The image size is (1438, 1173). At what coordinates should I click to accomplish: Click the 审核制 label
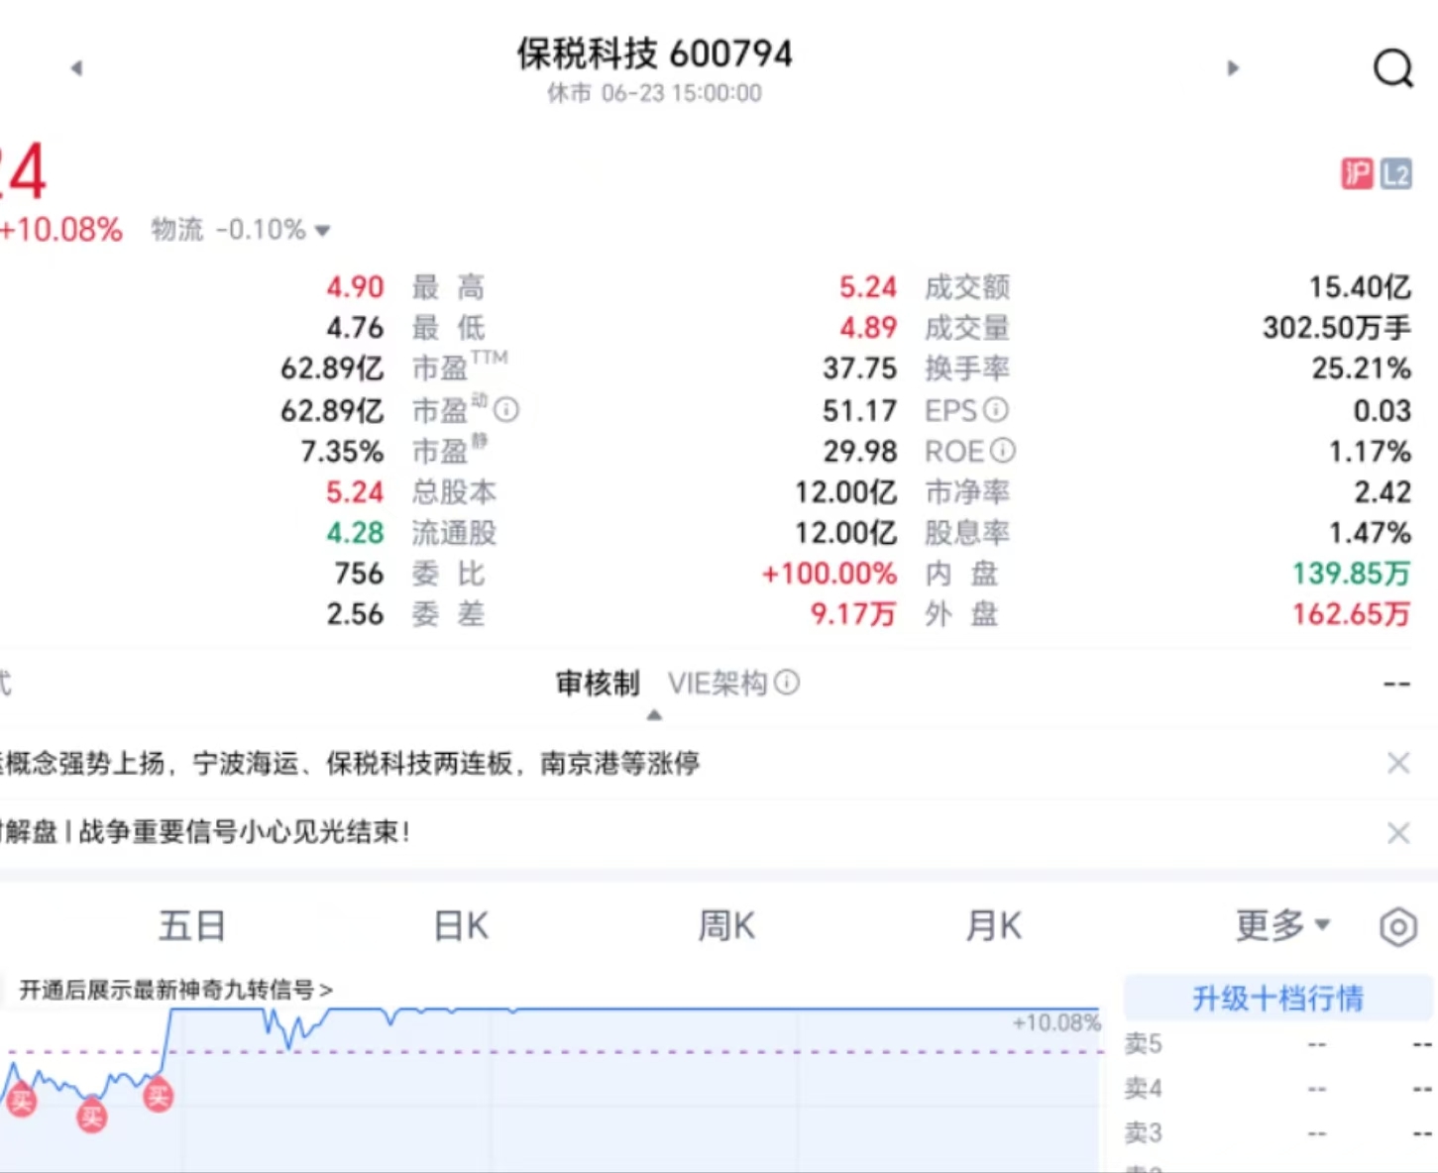[x=598, y=683]
